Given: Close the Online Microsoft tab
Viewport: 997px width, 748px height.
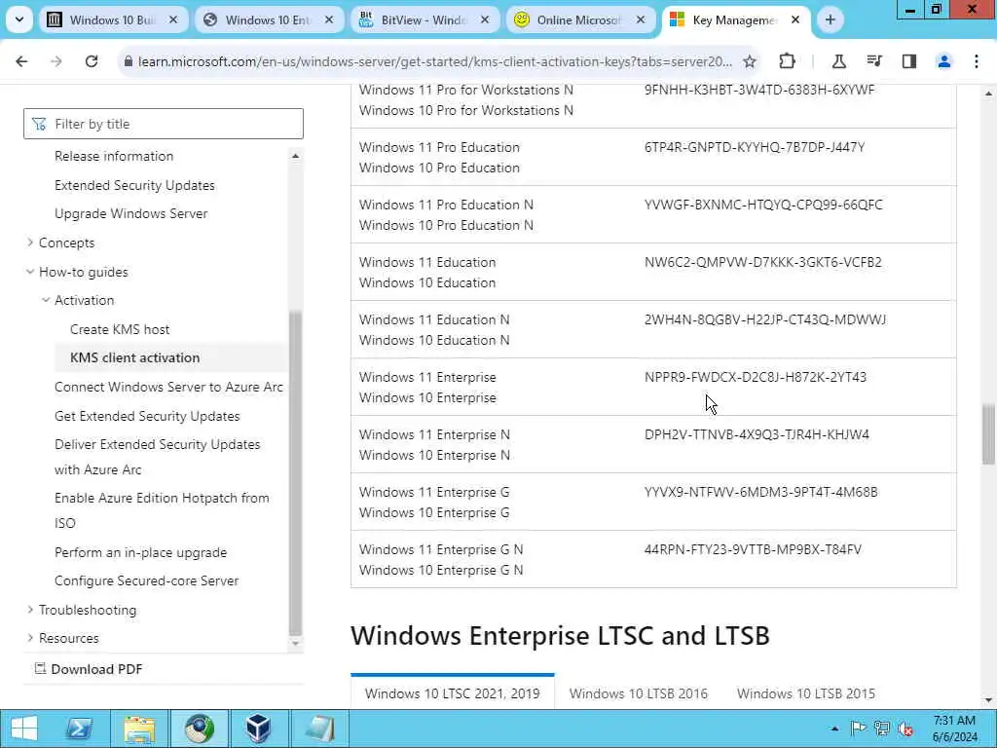Looking at the screenshot, I should (x=641, y=19).
